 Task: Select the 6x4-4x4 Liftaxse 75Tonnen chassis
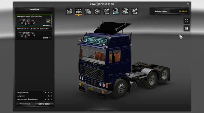click(34, 21)
